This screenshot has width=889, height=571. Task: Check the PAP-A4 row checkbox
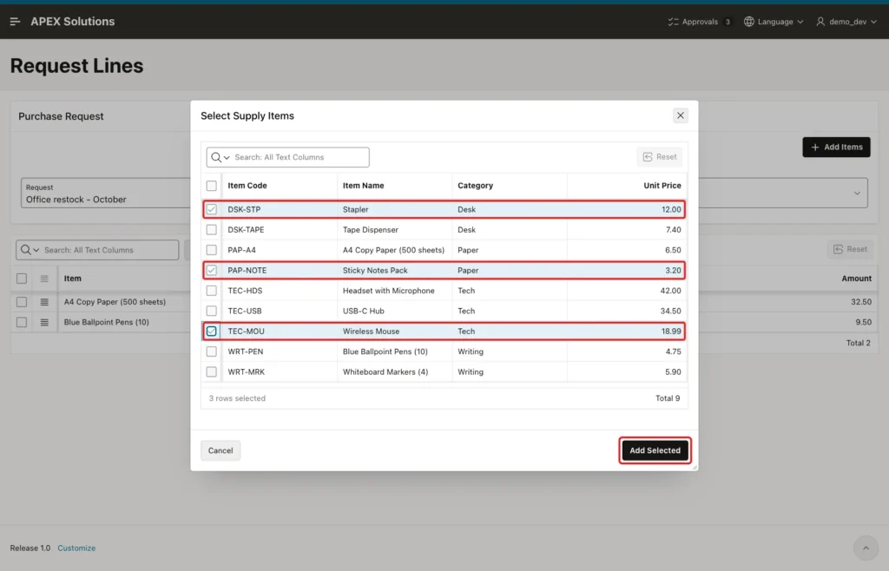point(212,250)
